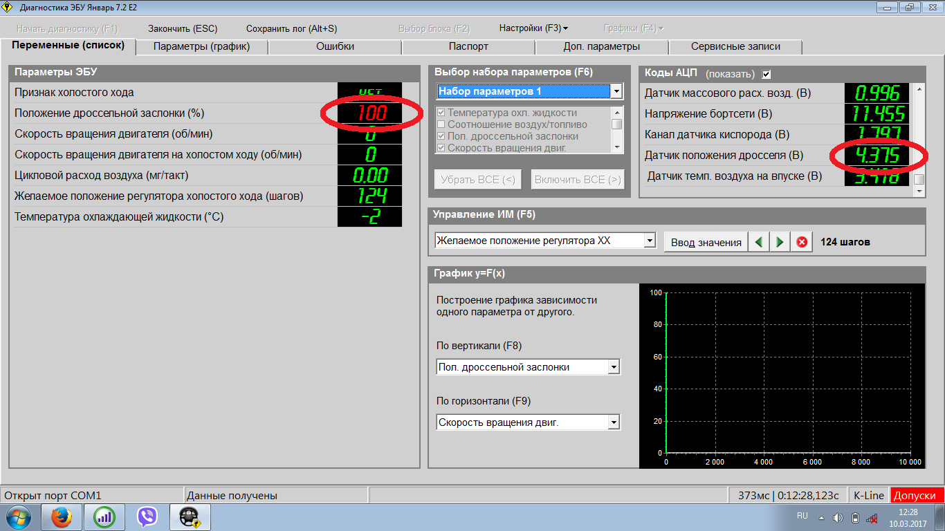Open Viber from the taskbar
Screen dimensions: 945x531
147,516
